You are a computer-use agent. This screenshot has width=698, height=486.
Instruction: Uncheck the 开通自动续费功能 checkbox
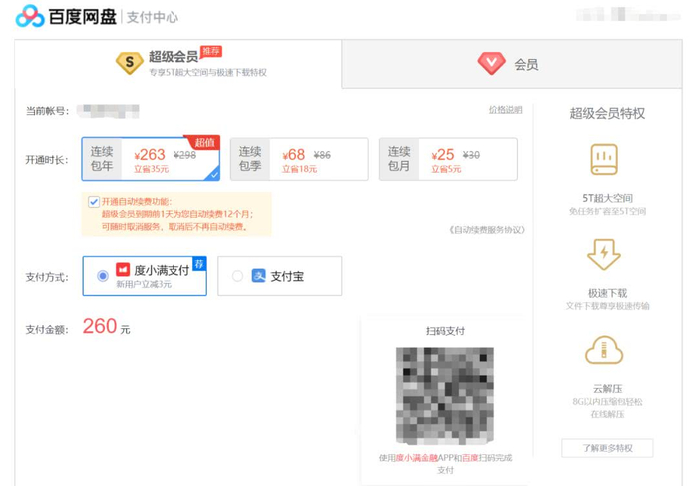pyautogui.click(x=94, y=202)
